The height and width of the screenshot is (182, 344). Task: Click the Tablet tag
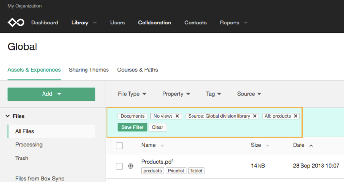196,171
